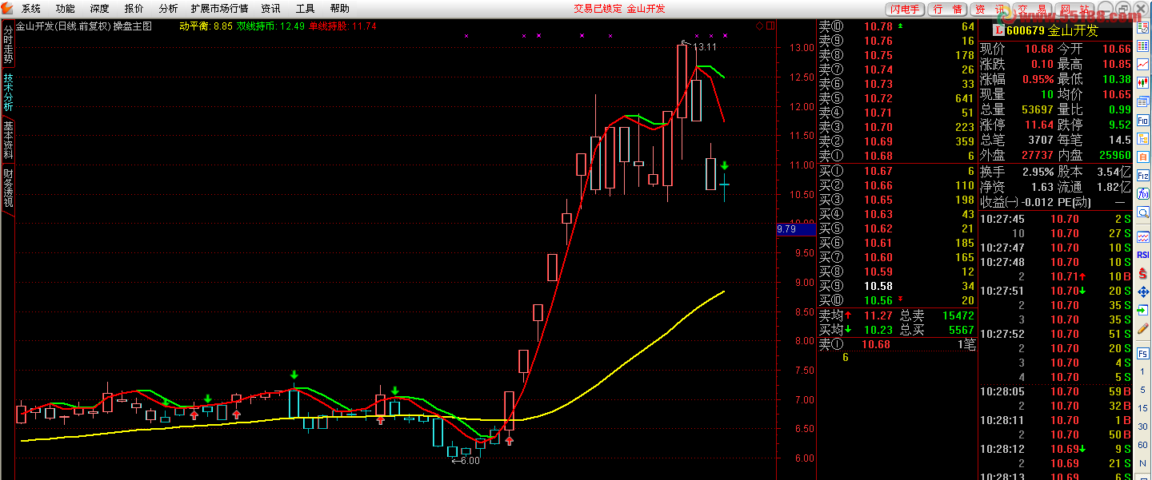Click the 换手 2.95% value
The height and width of the screenshot is (480, 1152).
pyautogui.click(x=1038, y=172)
